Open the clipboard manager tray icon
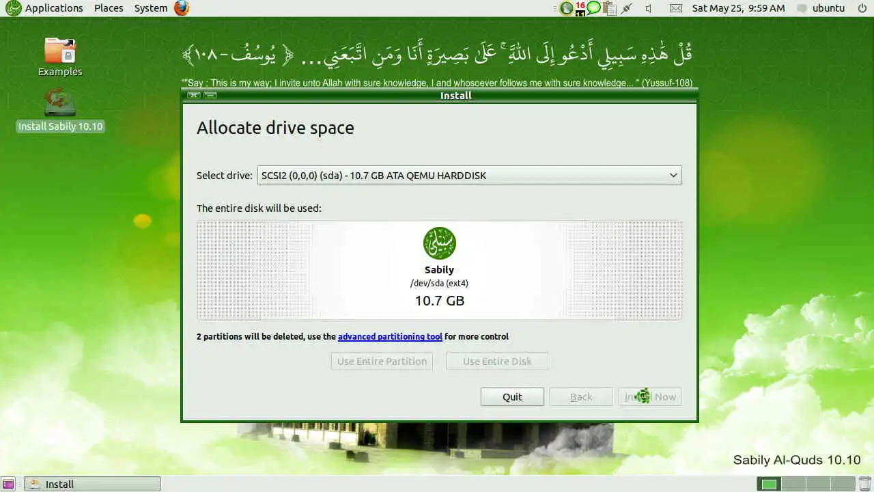The image size is (874, 492). point(610,8)
